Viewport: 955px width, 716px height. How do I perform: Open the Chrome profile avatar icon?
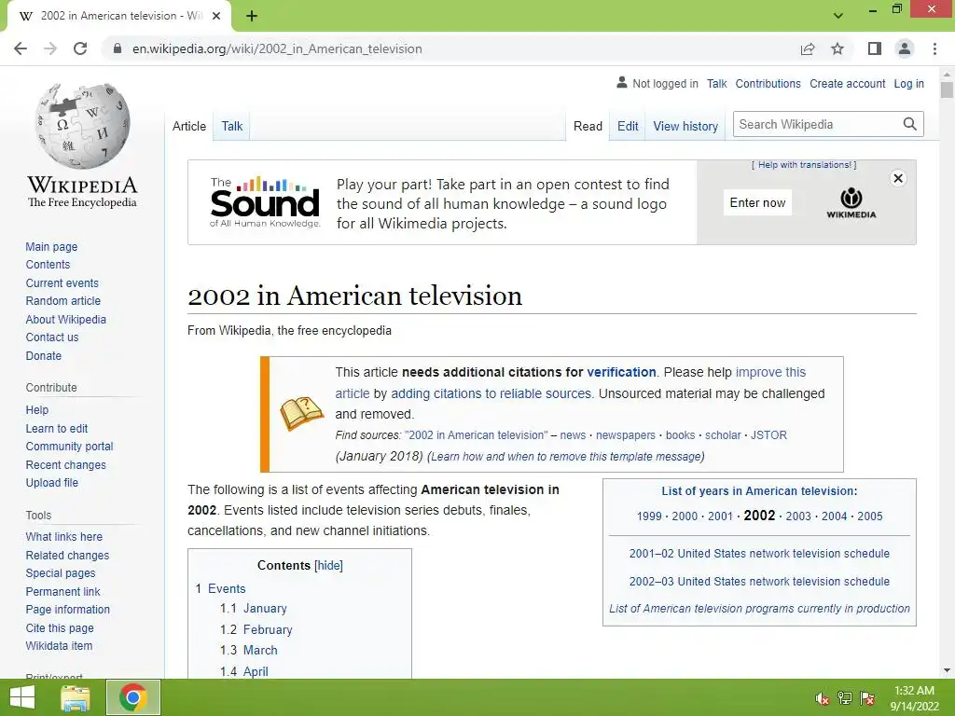[905, 48]
